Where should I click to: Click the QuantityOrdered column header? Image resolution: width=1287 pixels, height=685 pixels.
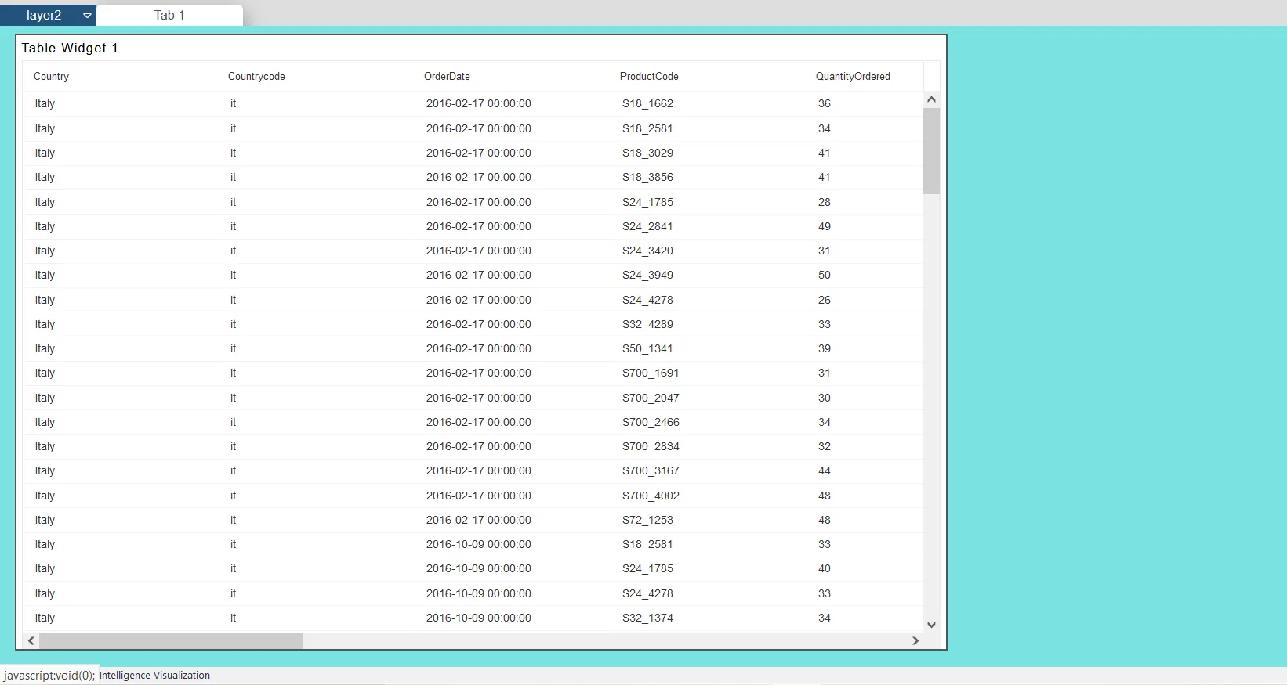(853, 77)
